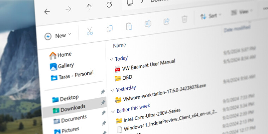Screen dimensions: 268x134
Task: Select the Windows11_InsiderPreview_Client file
Action: tap(167, 121)
